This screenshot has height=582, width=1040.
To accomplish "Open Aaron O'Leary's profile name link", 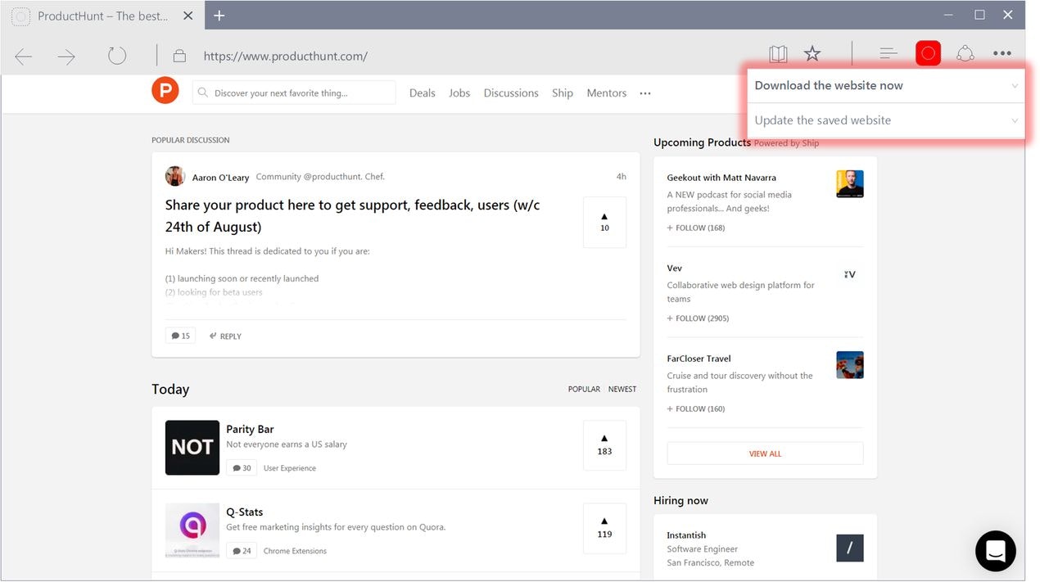I will coord(220,177).
